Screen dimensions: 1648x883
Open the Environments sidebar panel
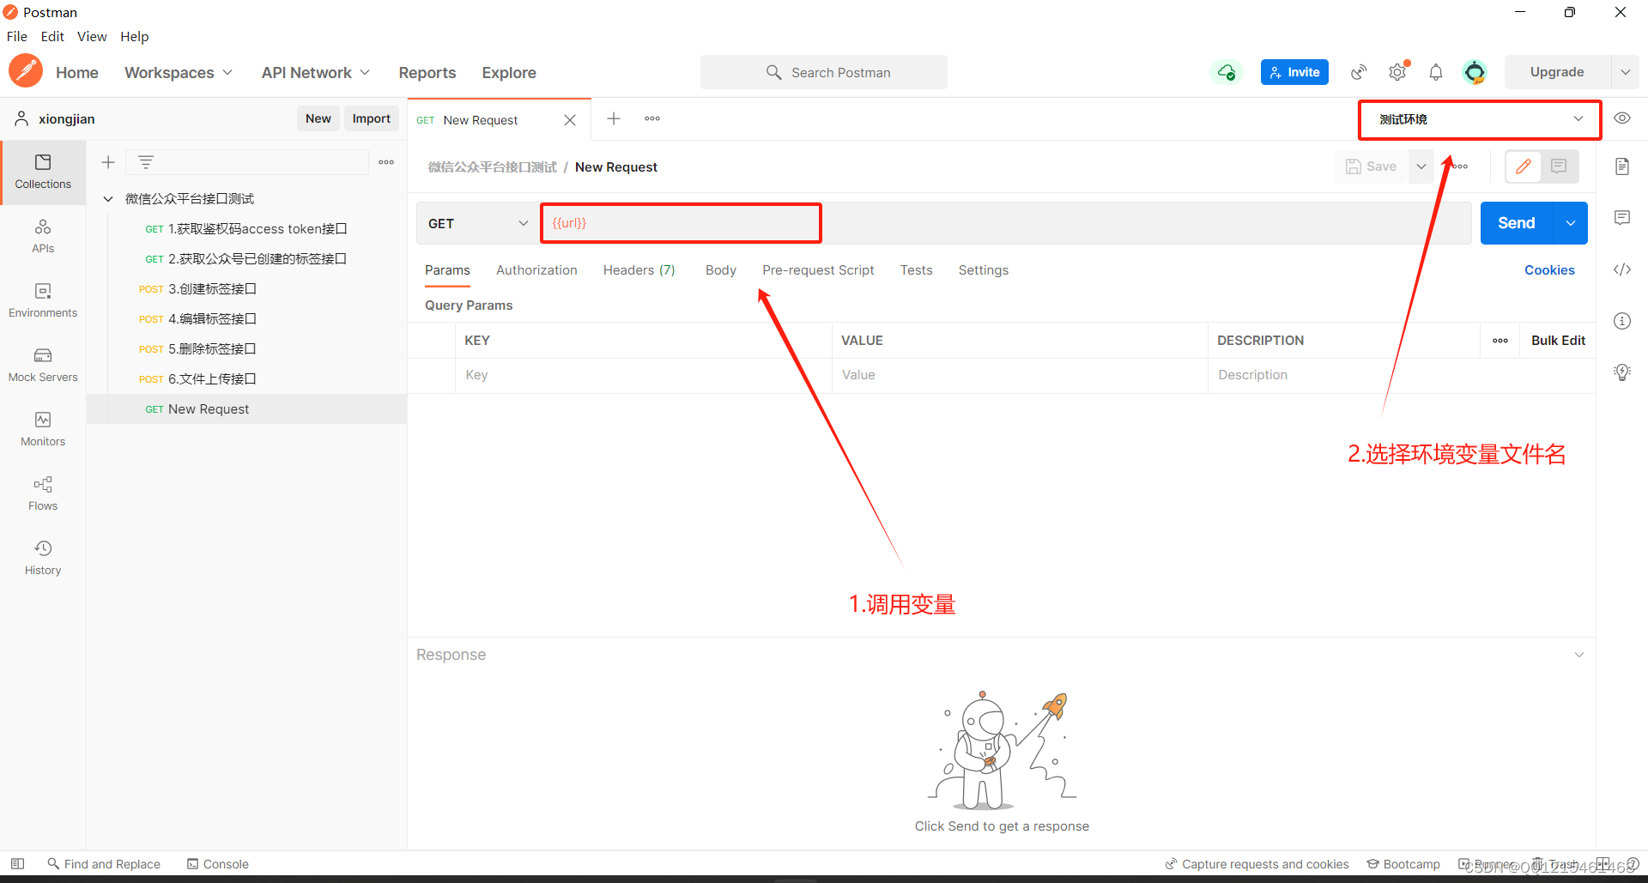coord(43,300)
